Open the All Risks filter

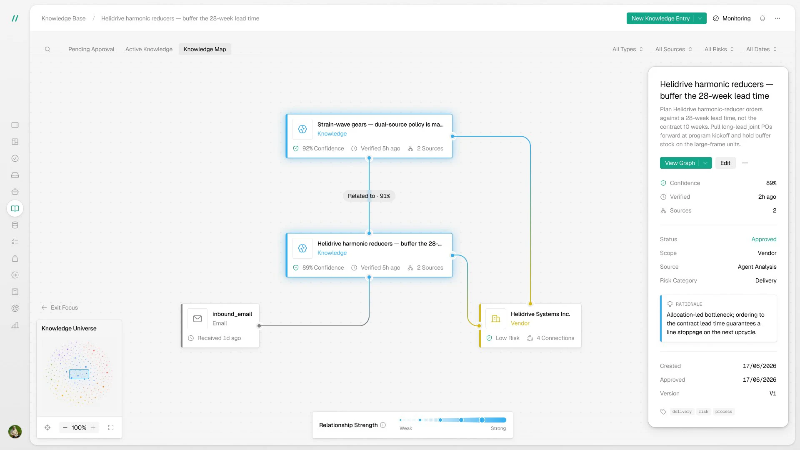point(719,49)
